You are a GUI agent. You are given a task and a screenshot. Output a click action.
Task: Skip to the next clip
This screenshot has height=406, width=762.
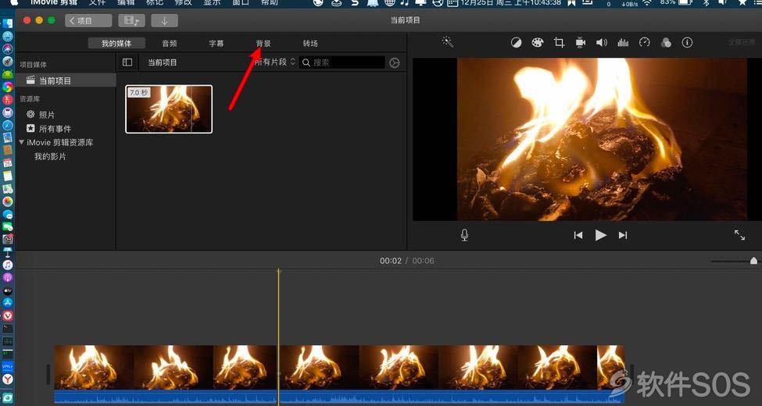coord(623,235)
